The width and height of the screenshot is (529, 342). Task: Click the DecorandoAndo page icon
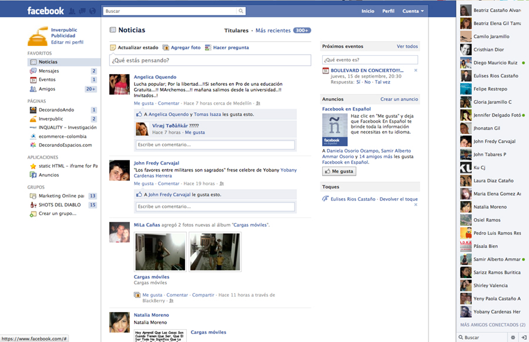(33, 110)
